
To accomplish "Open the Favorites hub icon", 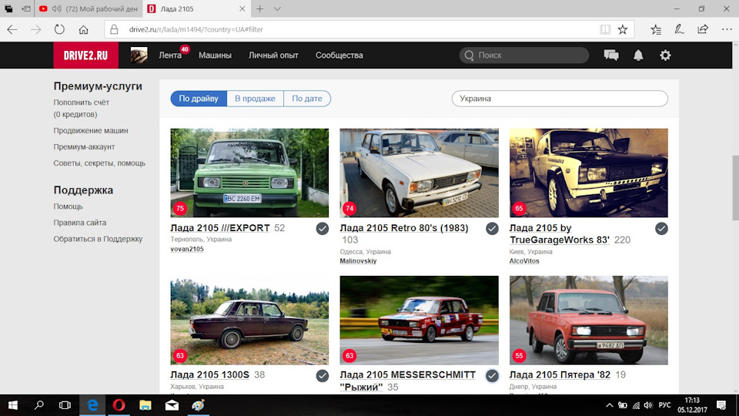I will pos(656,29).
